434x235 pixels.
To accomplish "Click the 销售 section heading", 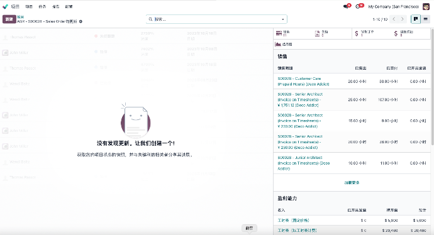I will [x=282, y=57].
